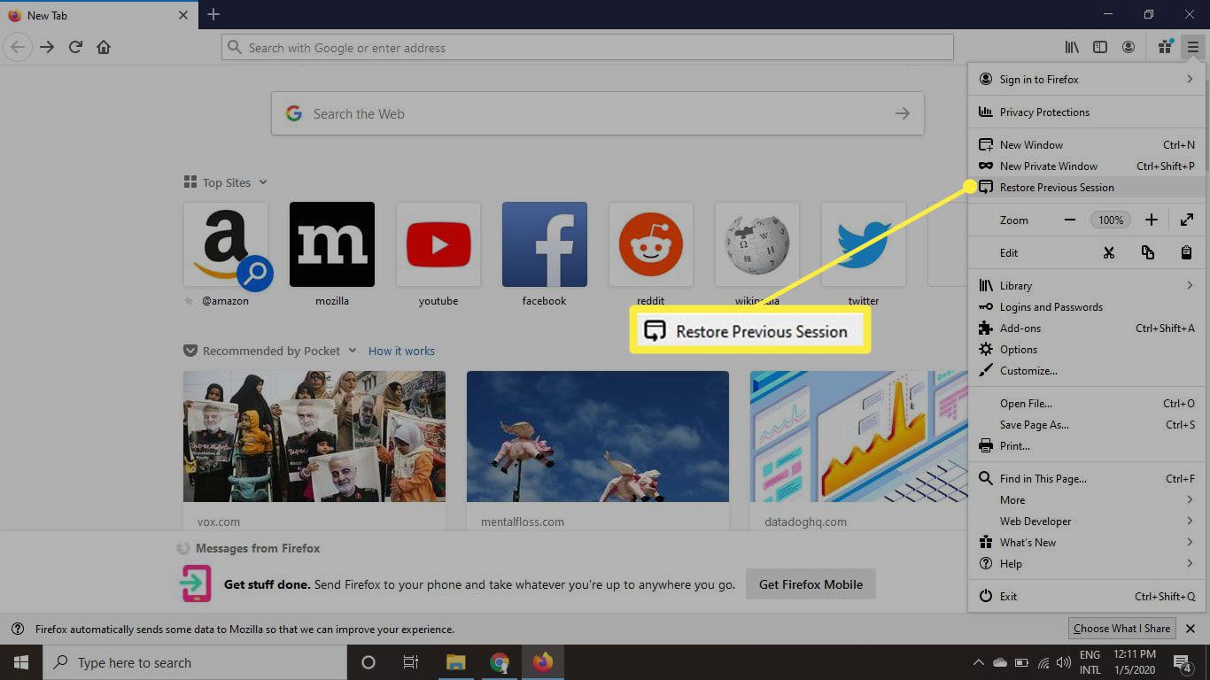Open the YouTube top site tile
This screenshot has width=1210, height=680.
438,244
